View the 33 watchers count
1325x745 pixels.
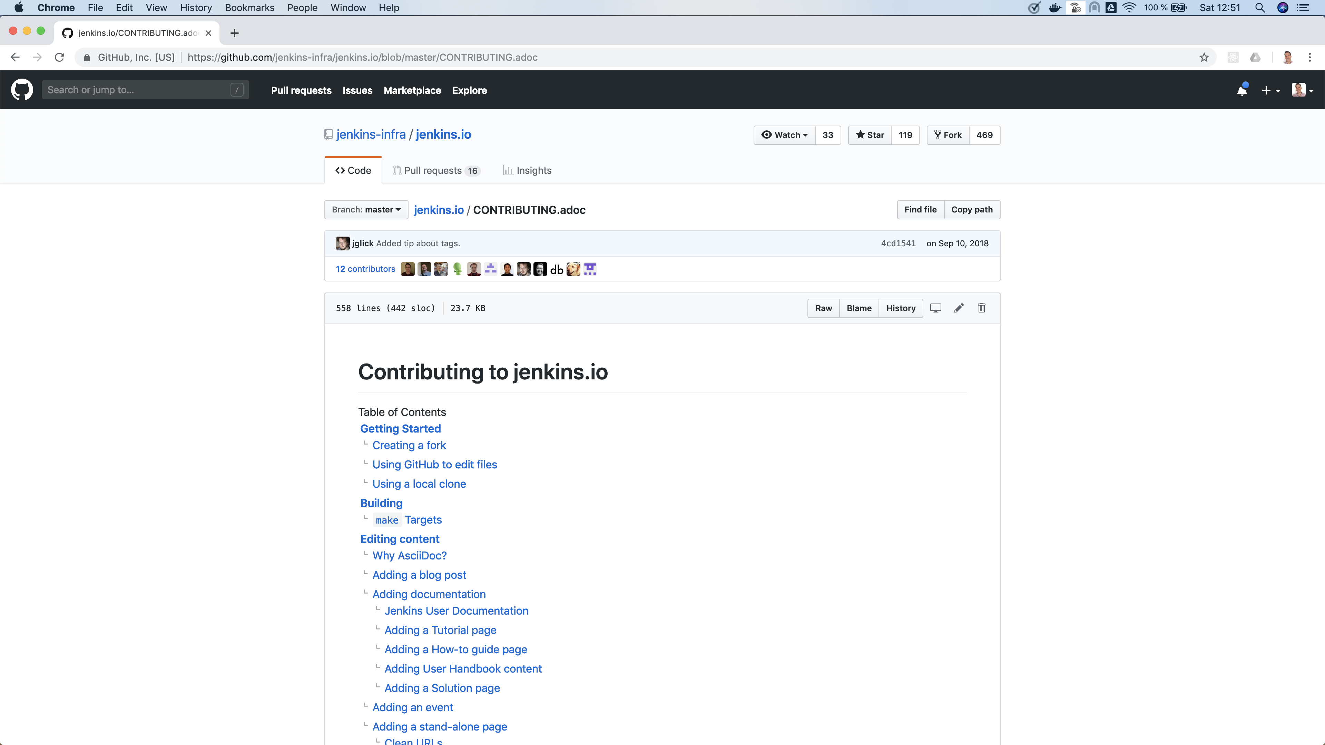click(x=828, y=135)
